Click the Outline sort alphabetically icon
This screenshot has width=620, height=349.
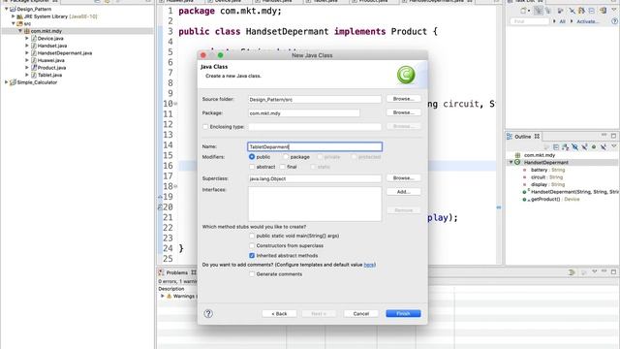(566, 146)
